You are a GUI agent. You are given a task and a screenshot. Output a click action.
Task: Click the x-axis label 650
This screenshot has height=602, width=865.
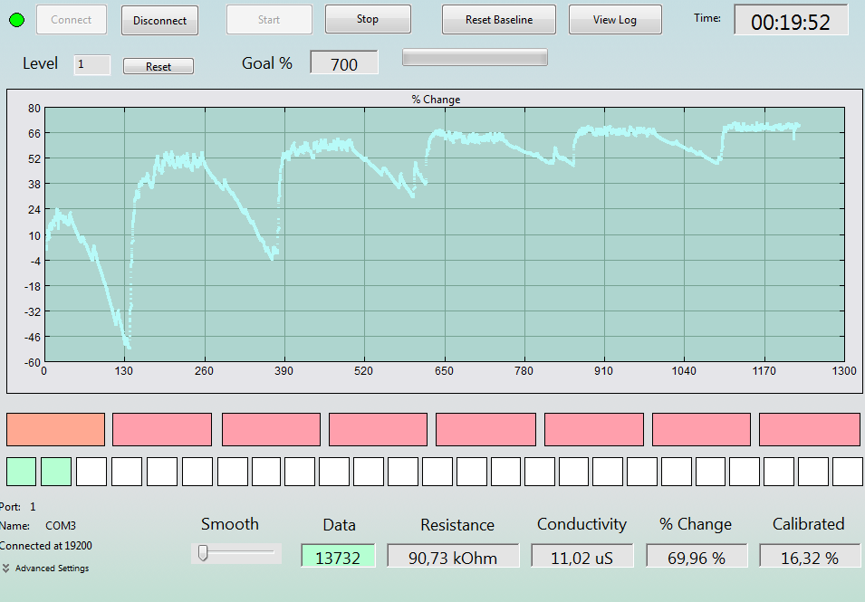coord(444,371)
